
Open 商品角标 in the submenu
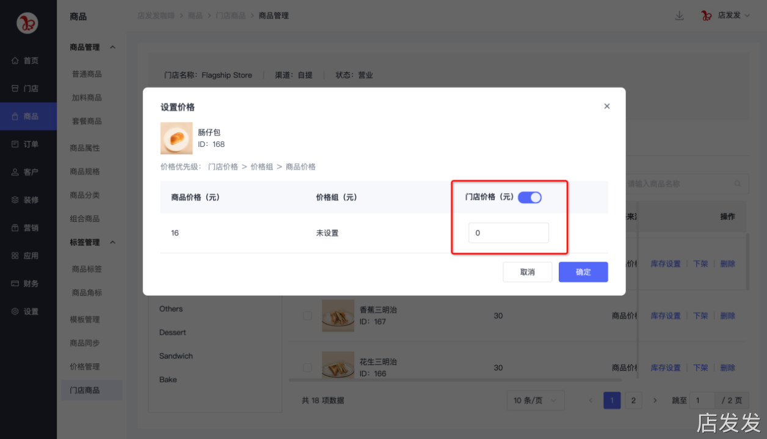[87, 293]
